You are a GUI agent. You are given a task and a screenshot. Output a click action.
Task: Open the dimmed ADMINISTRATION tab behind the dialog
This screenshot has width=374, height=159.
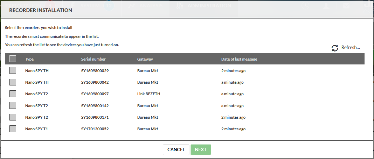point(209,5)
